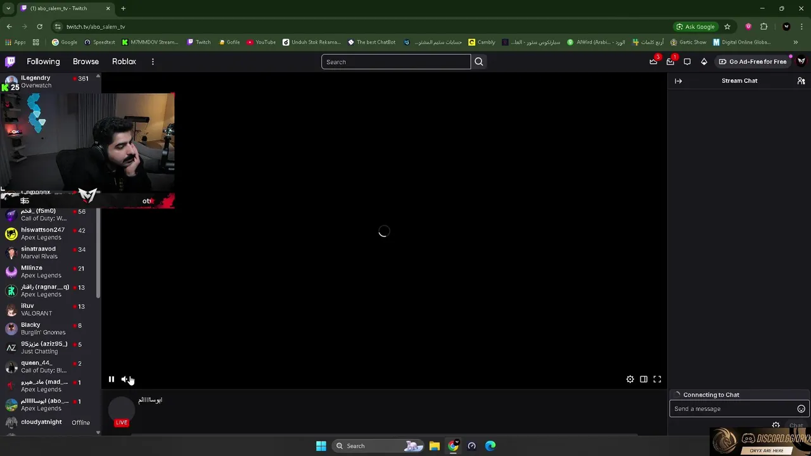Screen dimensions: 811x456
Task: Open the Speedtest bookmark
Action: [99, 42]
